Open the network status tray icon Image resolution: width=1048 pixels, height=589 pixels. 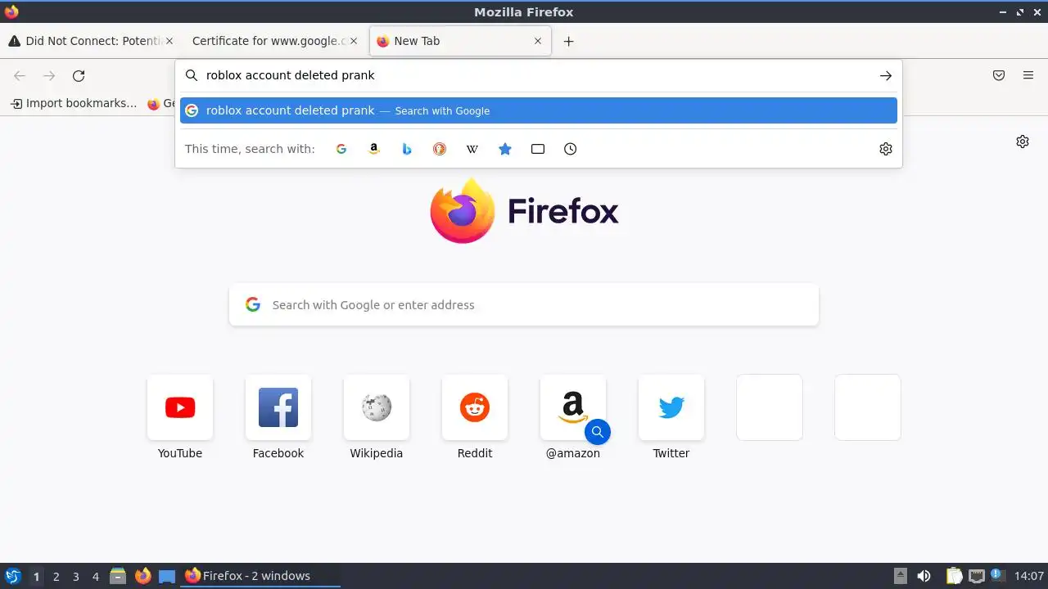(976, 576)
